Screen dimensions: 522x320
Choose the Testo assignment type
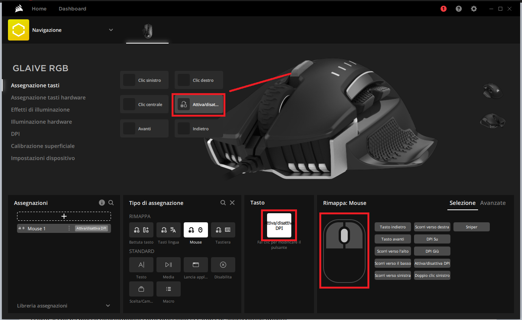point(141,265)
